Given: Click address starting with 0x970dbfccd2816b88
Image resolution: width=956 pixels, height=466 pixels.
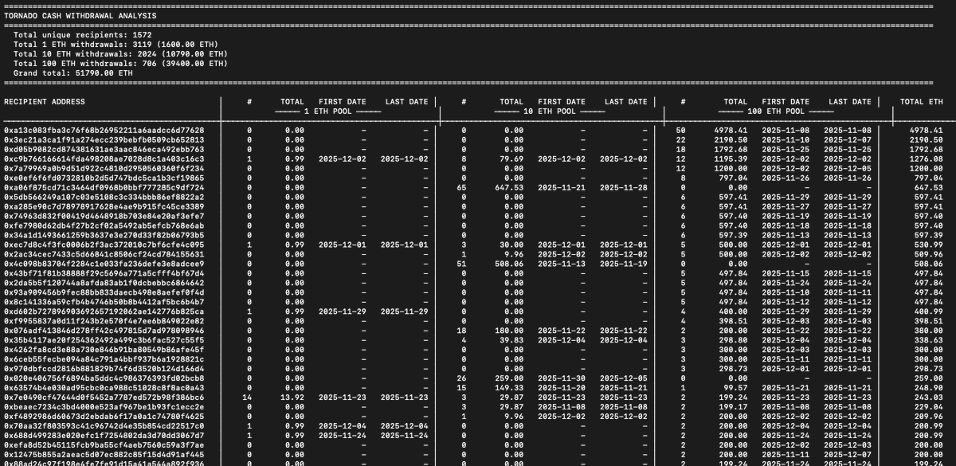Looking at the screenshot, I should (104, 370).
